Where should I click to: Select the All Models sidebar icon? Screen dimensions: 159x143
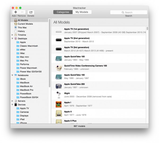[16, 20]
